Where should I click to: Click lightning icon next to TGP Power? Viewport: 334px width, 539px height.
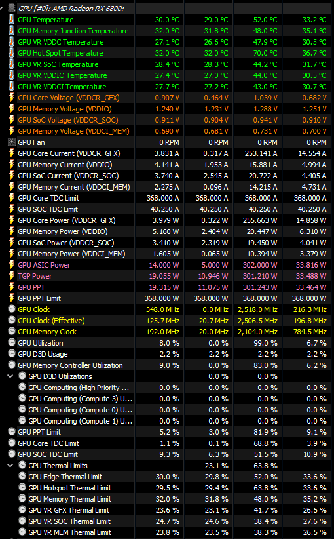point(11,276)
